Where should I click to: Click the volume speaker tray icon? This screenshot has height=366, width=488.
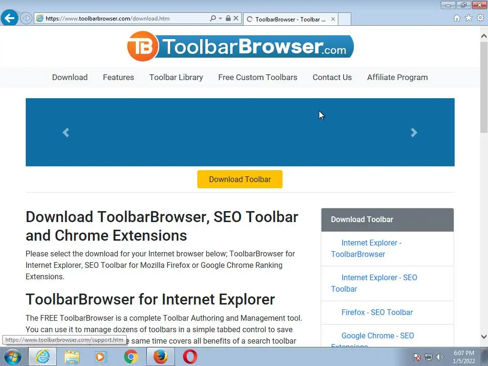click(440, 357)
